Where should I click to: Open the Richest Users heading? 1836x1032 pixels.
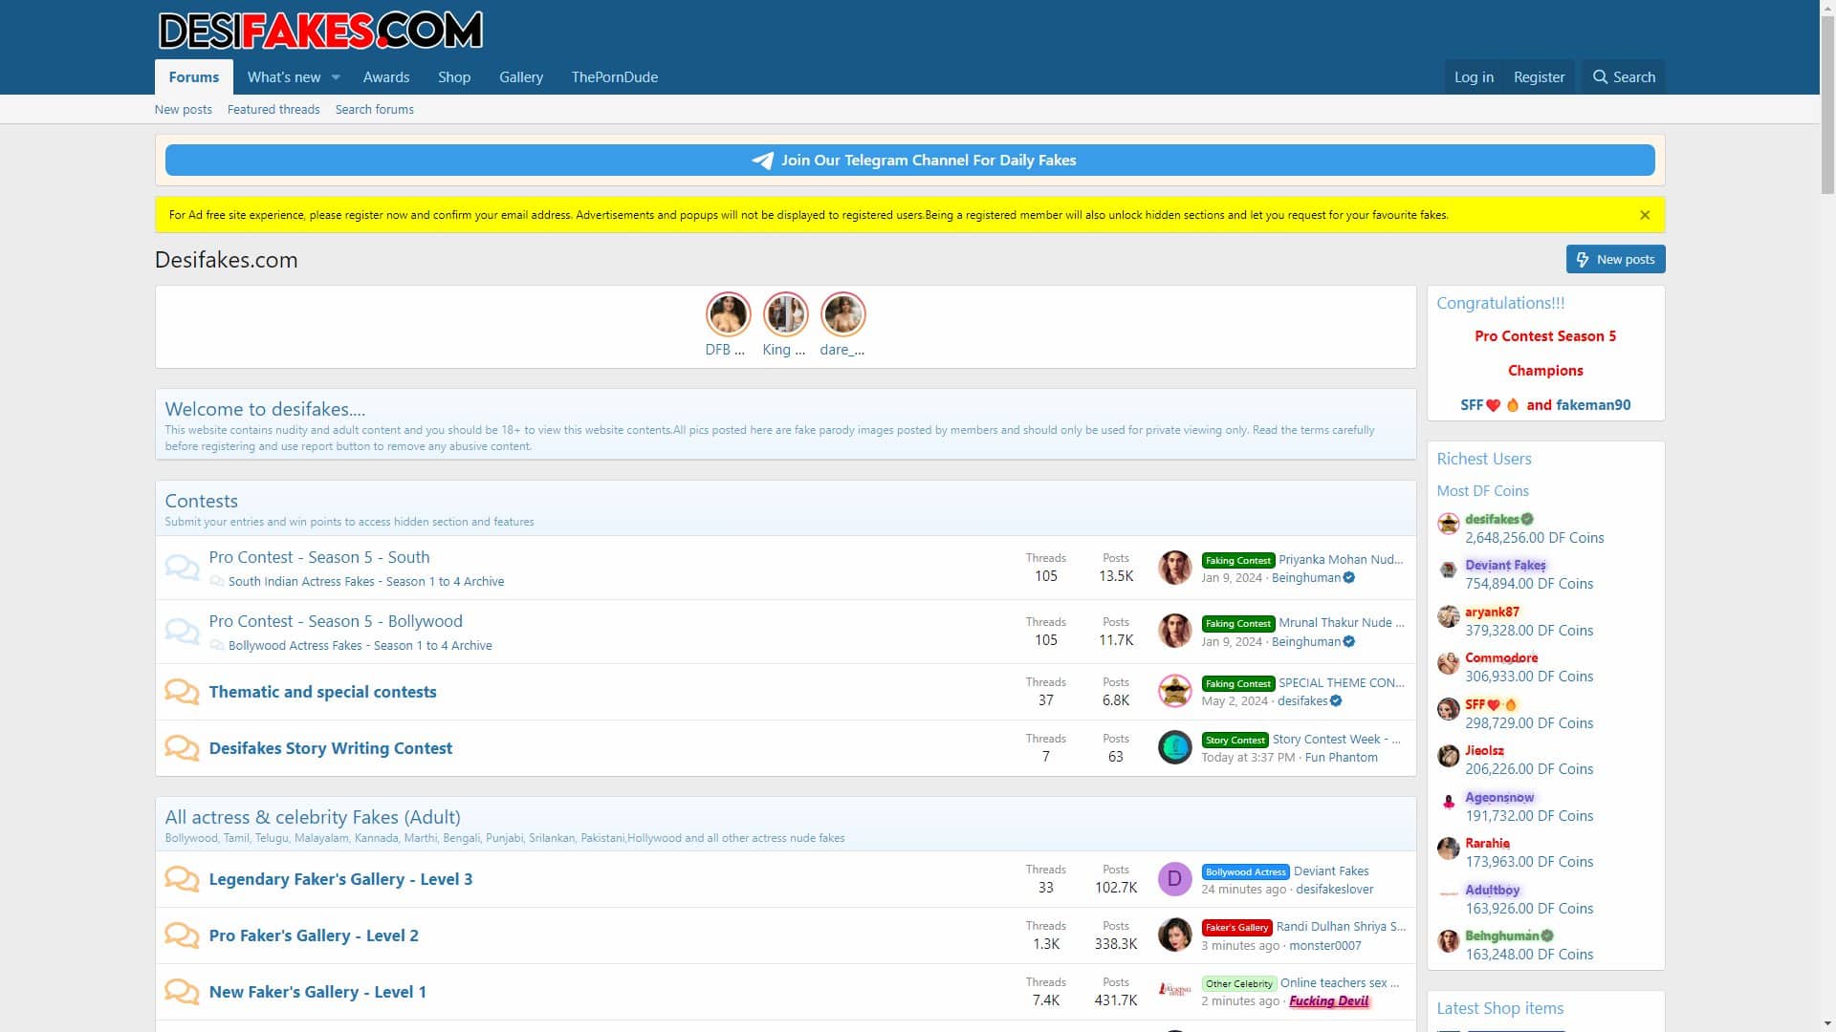(1484, 460)
